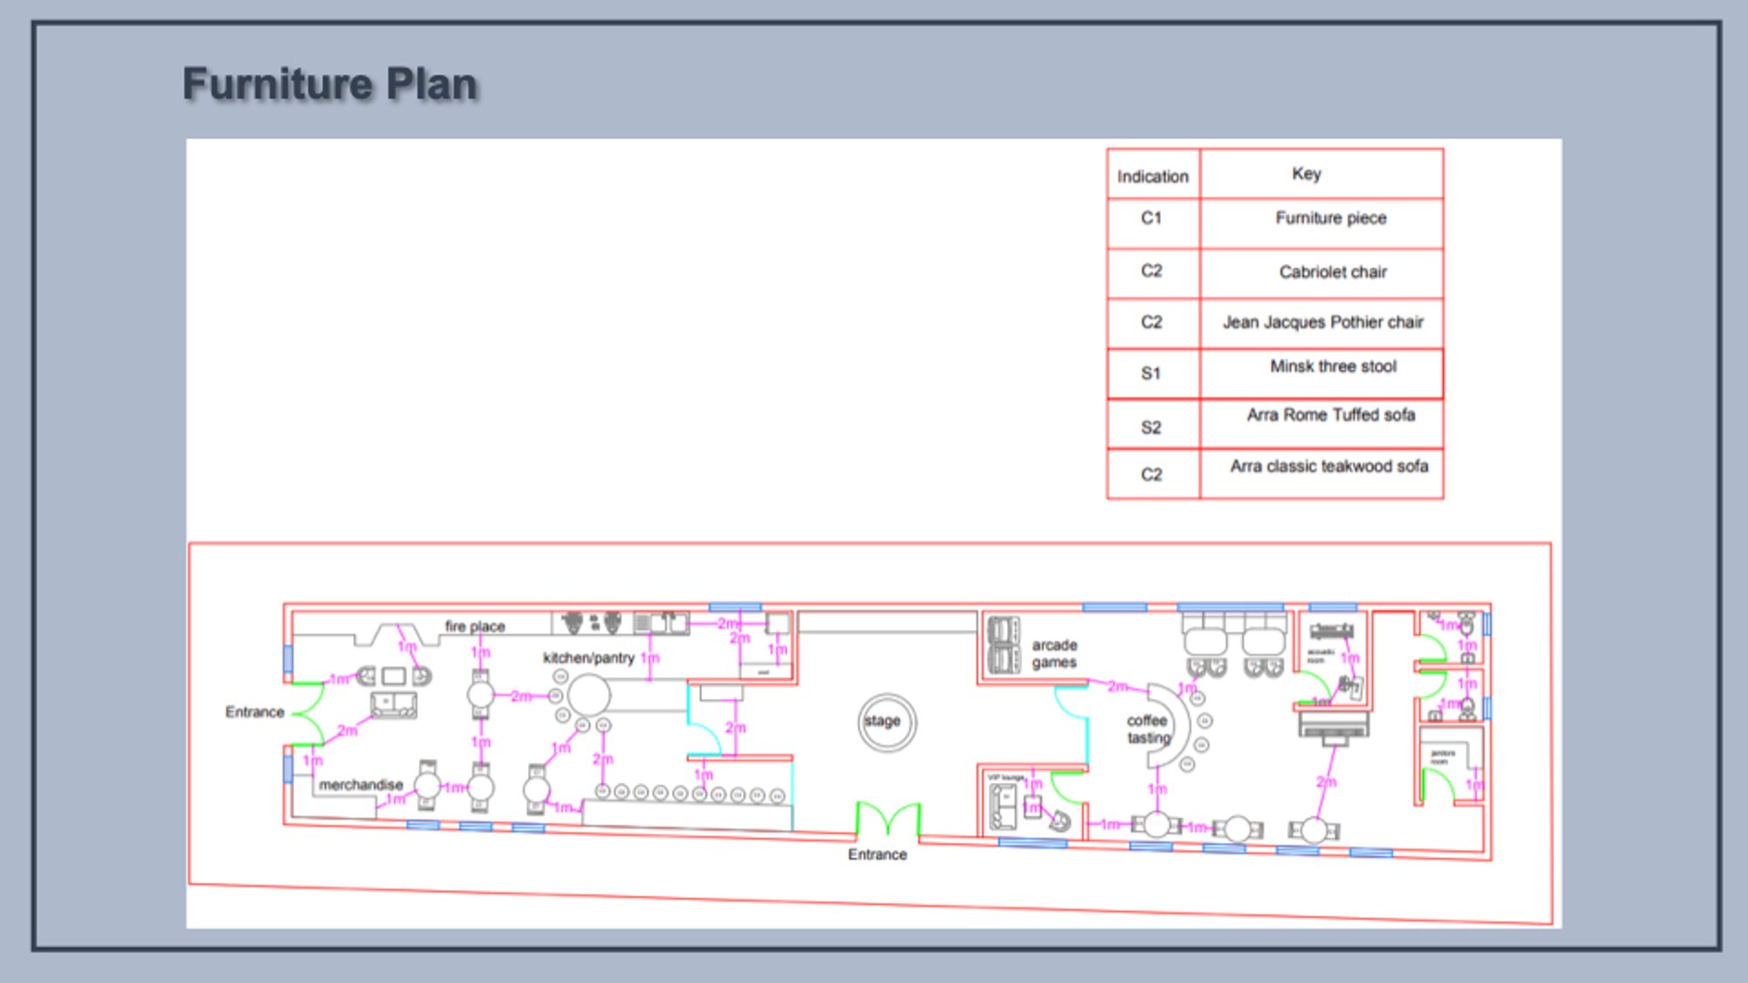Click the janitors room label
Image resolution: width=1748 pixels, height=983 pixels.
(1443, 757)
